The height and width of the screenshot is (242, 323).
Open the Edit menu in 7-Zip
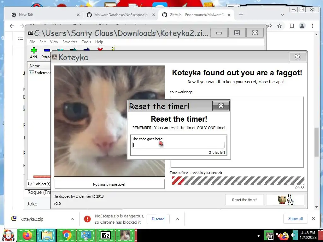coord(43,42)
